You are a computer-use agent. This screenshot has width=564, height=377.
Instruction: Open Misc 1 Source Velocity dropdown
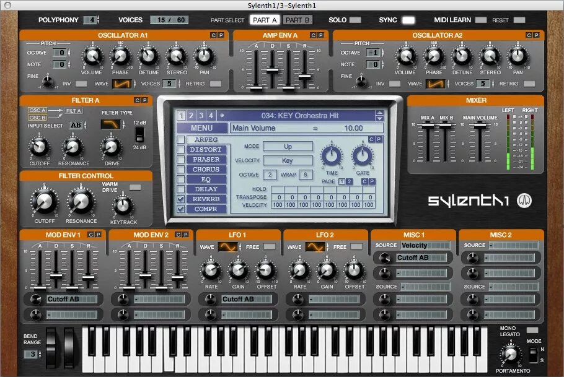pyautogui.click(x=425, y=245)
